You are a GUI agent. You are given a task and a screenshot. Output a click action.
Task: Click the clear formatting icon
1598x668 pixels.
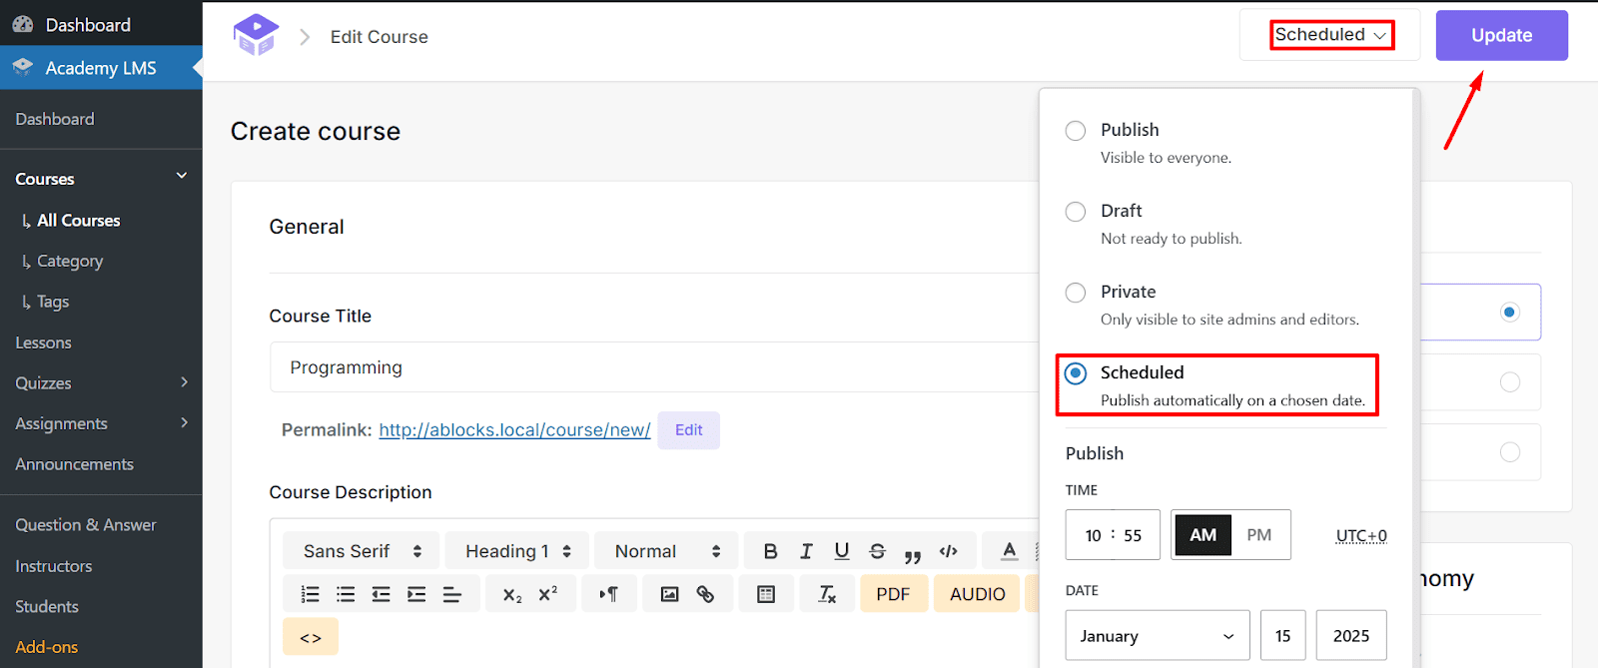[827, 594]
